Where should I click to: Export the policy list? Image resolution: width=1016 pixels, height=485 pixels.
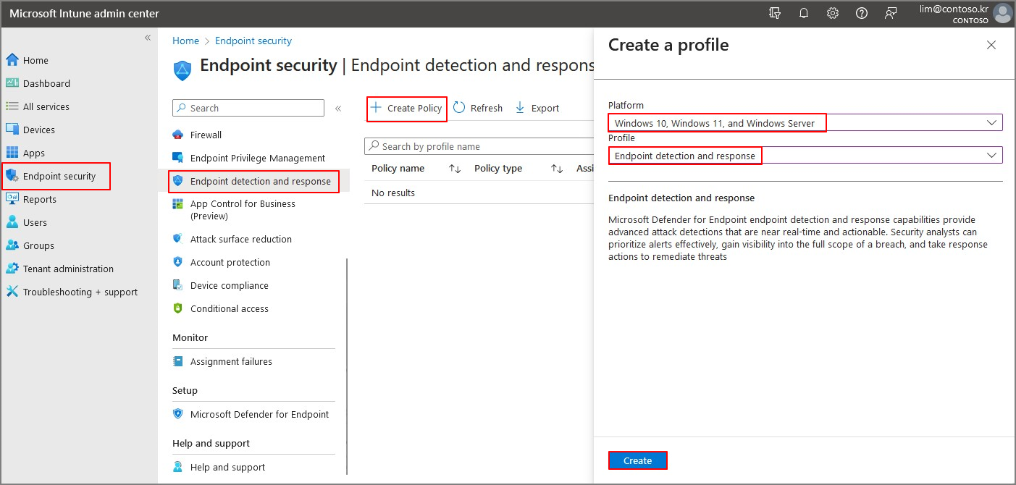click(x=537, y=109)
